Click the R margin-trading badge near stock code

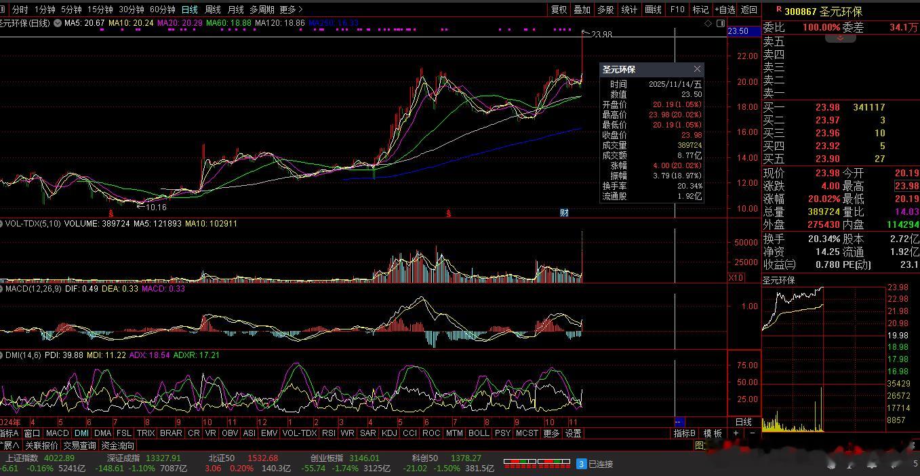[x=779, y=10]
